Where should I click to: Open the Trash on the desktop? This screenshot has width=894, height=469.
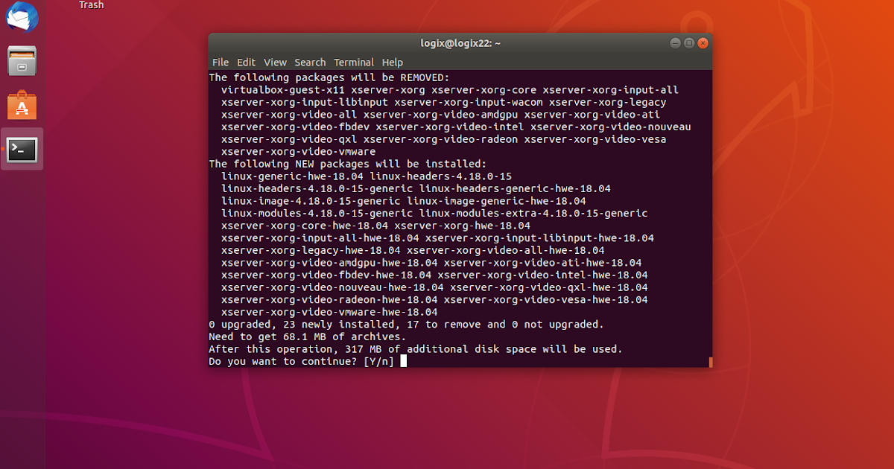(x=91, y=5)
